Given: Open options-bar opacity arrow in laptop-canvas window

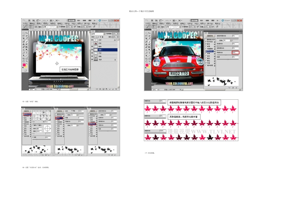Looking at the screenshot, I should [72, 27].
